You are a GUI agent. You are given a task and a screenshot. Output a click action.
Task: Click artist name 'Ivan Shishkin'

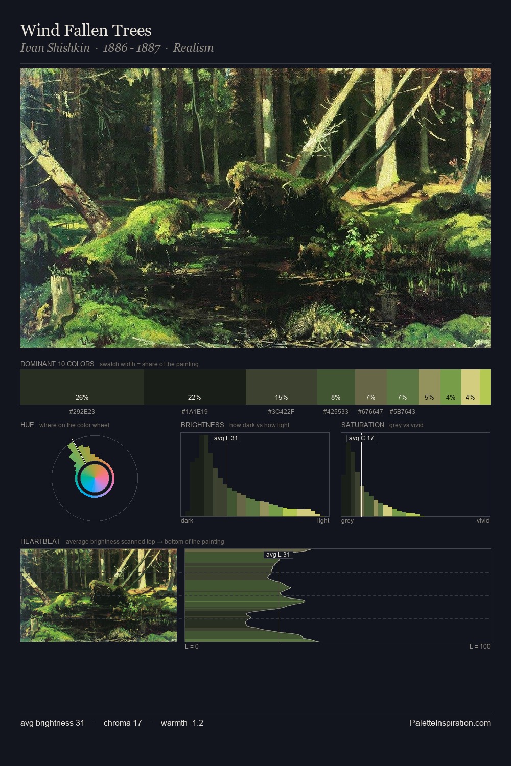point(55,47)
